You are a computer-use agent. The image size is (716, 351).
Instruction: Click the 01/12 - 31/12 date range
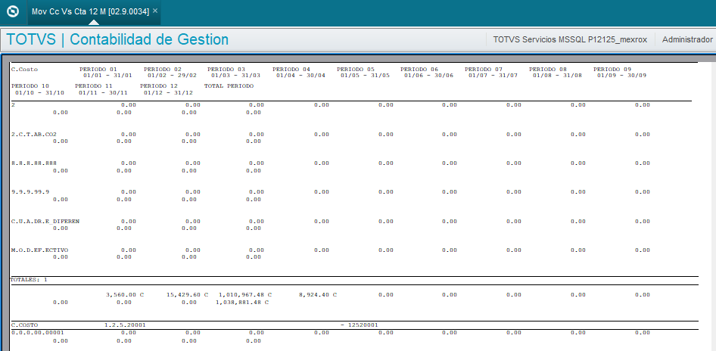tap(169, 92)
